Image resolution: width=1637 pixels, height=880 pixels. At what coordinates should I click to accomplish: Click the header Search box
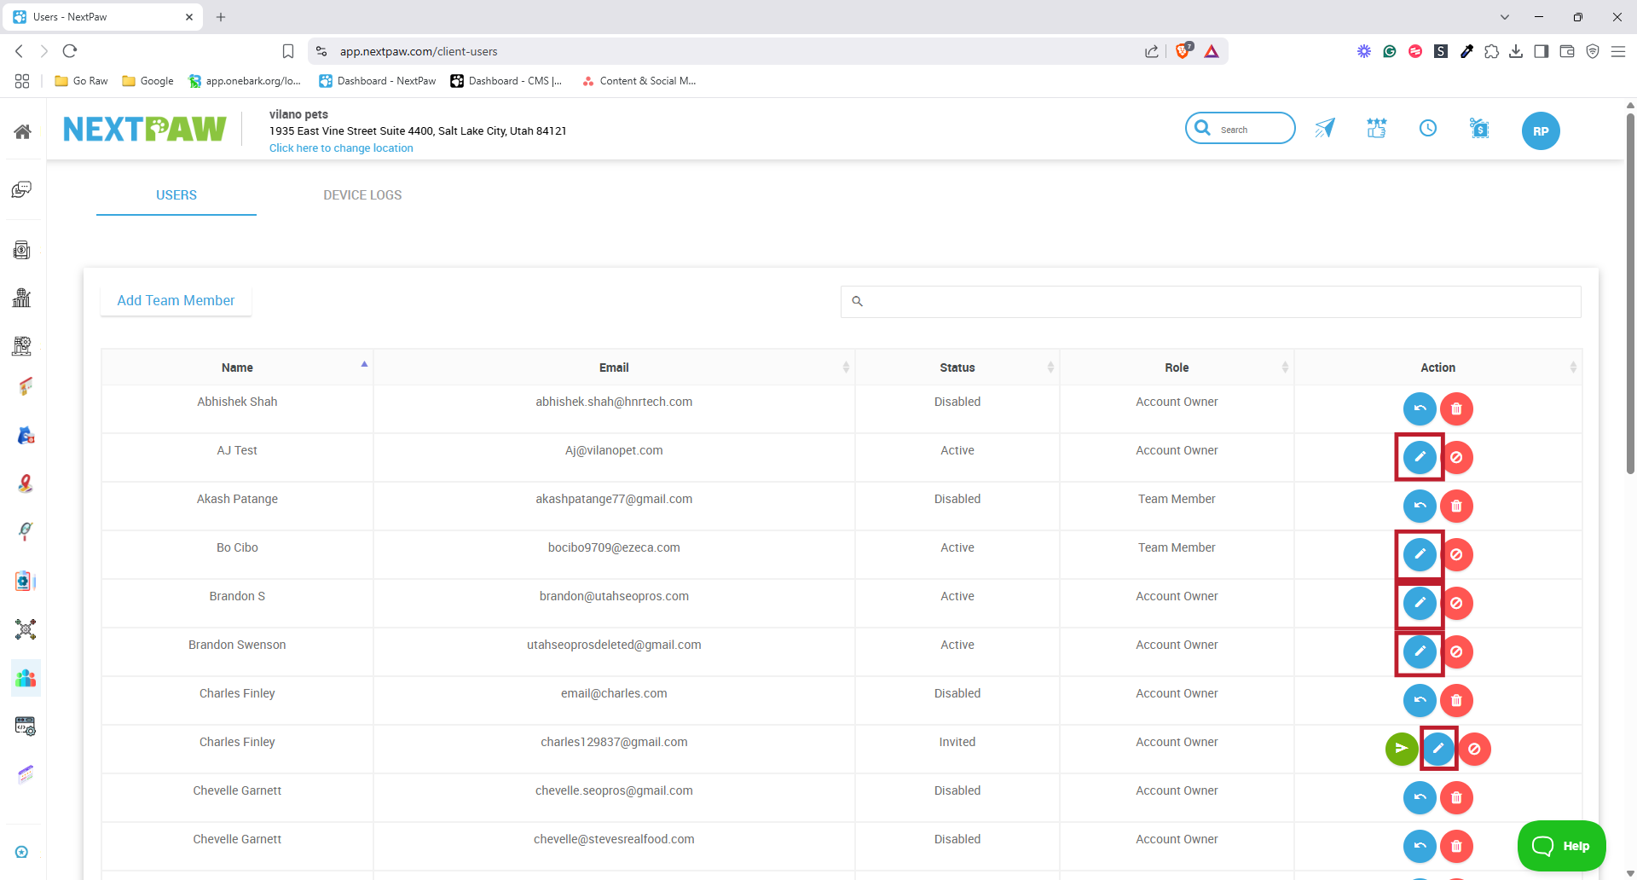(x=1241, y=129)
